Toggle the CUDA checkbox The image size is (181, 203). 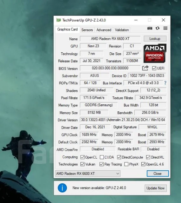[x=102, y=157]
